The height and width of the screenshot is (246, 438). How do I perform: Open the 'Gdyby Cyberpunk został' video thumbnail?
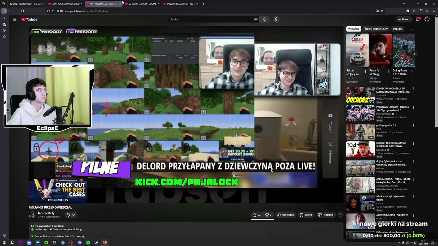[361, 168]
